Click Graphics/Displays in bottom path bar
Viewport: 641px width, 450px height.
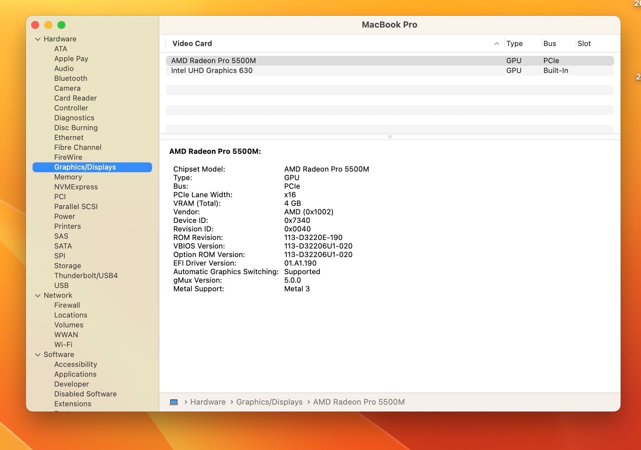click(x=269, y=402)
